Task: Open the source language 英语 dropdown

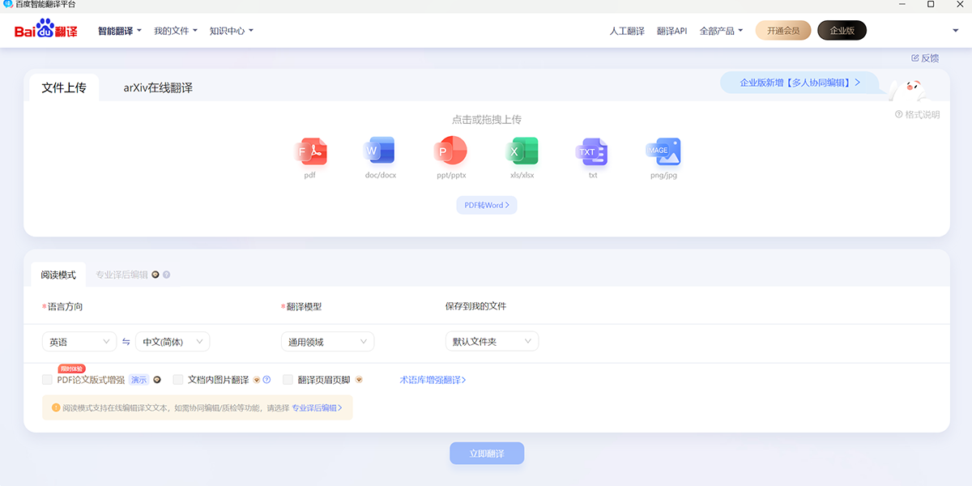Action: (79, 342)
